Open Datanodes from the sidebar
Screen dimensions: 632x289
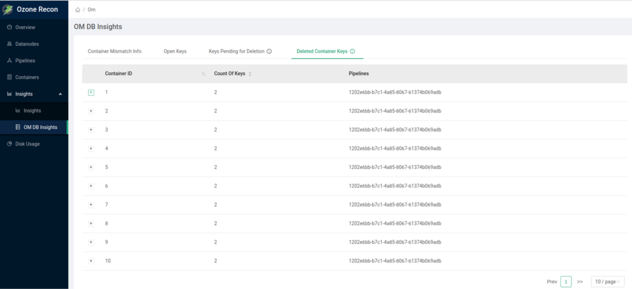click(27, 44)
